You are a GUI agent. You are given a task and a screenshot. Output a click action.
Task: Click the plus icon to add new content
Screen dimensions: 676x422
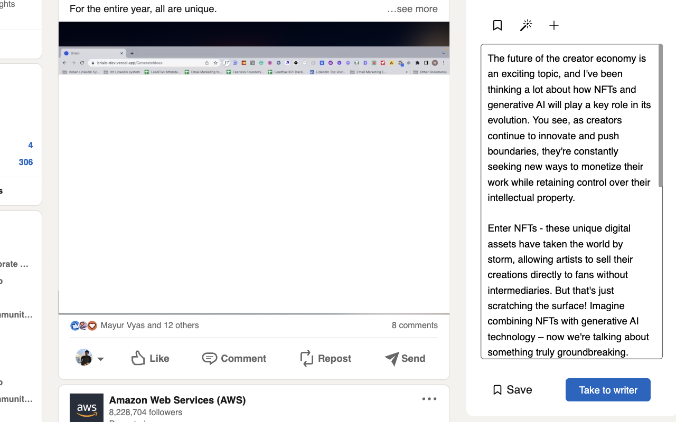553,25
